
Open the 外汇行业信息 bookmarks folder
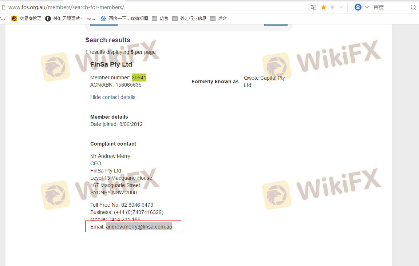pyautogui.click(x=189, y=19)
